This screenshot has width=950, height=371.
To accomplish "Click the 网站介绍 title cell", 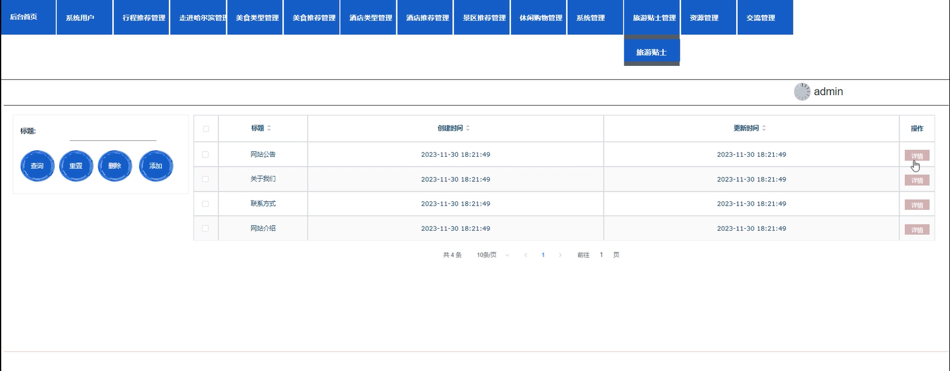I will (263, 228).
